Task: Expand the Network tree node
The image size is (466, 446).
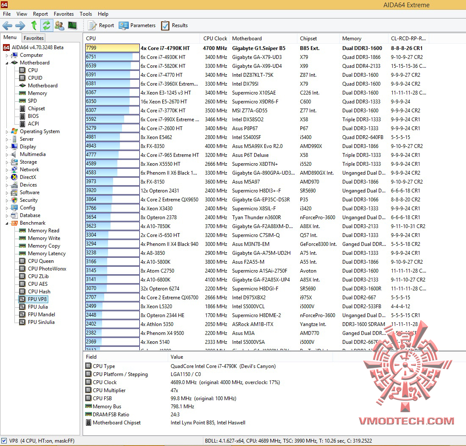Action: click(7, 170)
